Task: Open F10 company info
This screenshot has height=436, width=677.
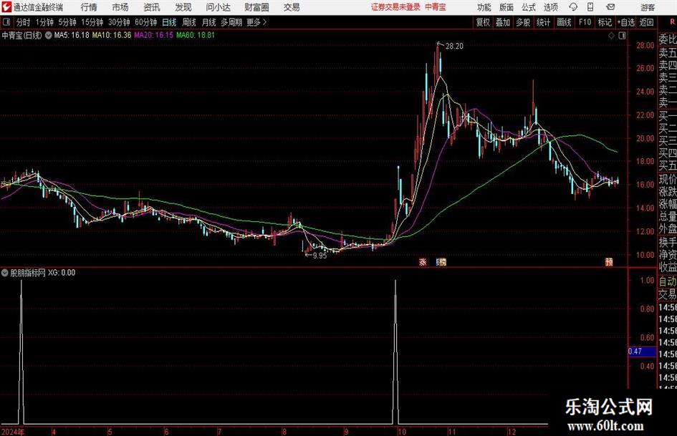Action: point(585,22)
